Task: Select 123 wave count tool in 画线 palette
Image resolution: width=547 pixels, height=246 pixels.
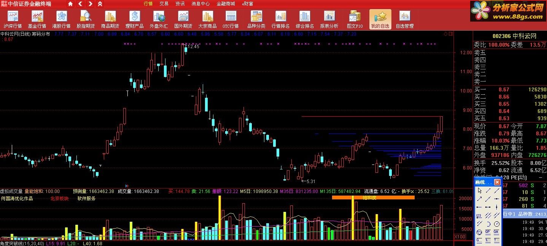Action: [480, 216]
